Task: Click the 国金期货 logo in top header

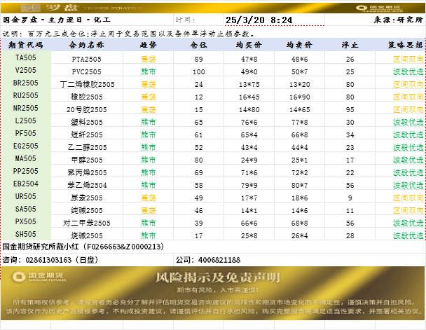Action: 379,8
